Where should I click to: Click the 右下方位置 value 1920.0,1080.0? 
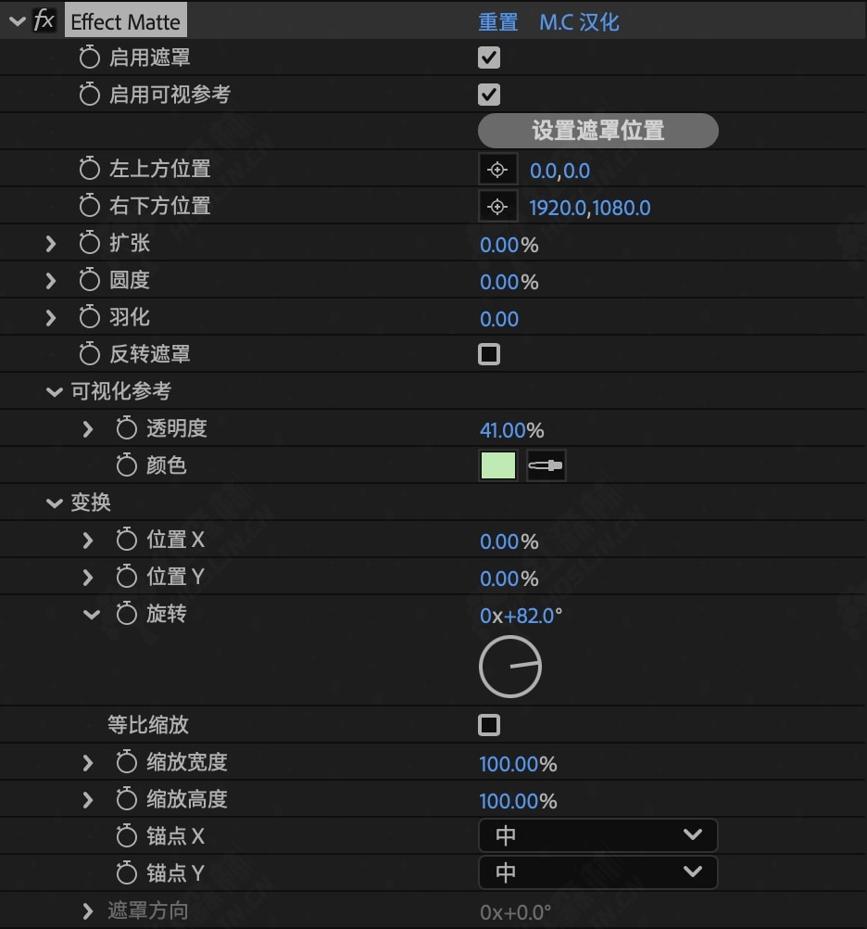coord(589,208)
